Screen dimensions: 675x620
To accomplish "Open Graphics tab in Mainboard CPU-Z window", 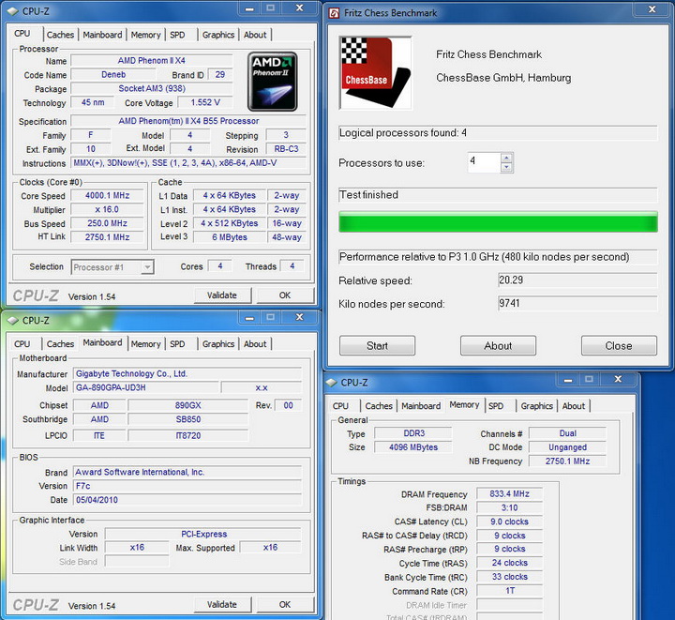I will [x=218, y=344].
